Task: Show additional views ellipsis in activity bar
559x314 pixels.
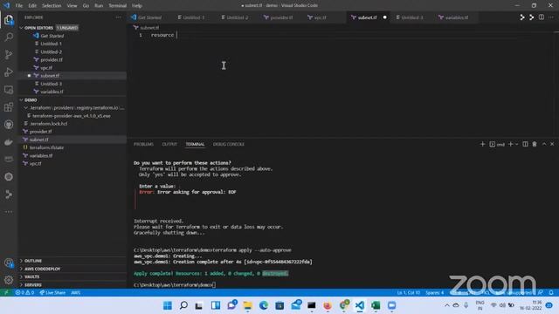Action: (x=9, y=212)
